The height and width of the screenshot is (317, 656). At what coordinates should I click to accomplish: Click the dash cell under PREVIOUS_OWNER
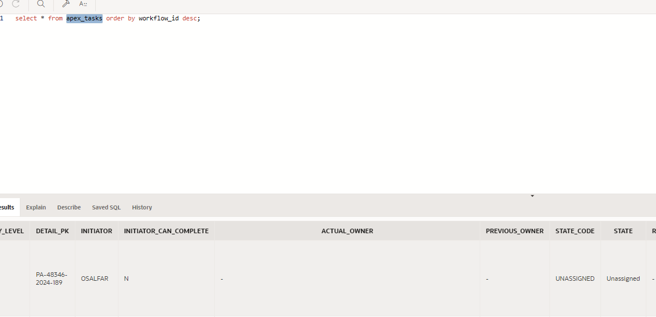coord(515,279)
